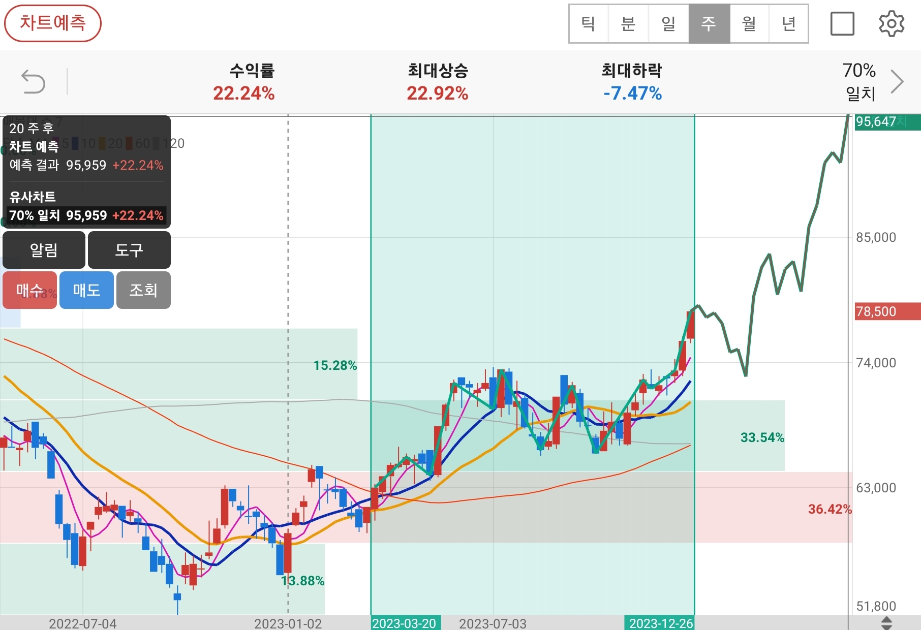Image resolution: width=921 pixels, height=630 pixels.
Task: Tap the 매수 buy button
Action: point(29,290)
